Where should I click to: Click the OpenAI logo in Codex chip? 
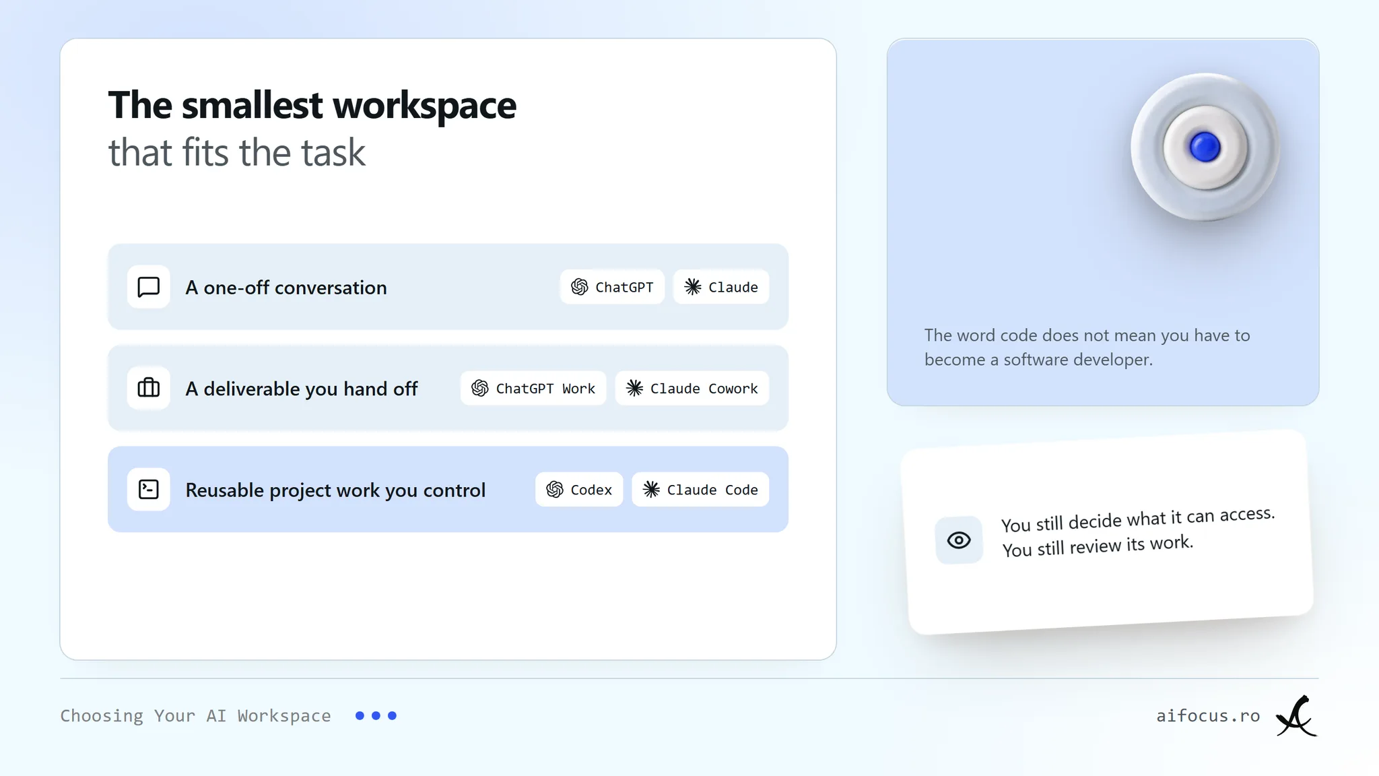coord(555,489)
